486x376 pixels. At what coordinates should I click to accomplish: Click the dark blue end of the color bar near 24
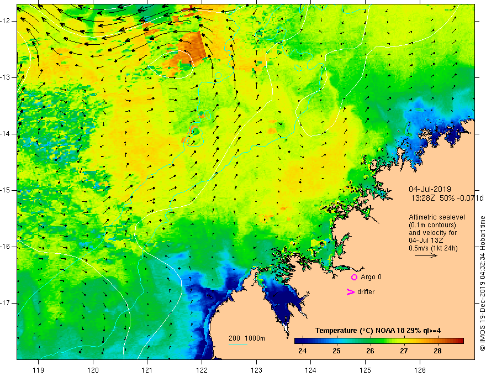click(298, 341)
